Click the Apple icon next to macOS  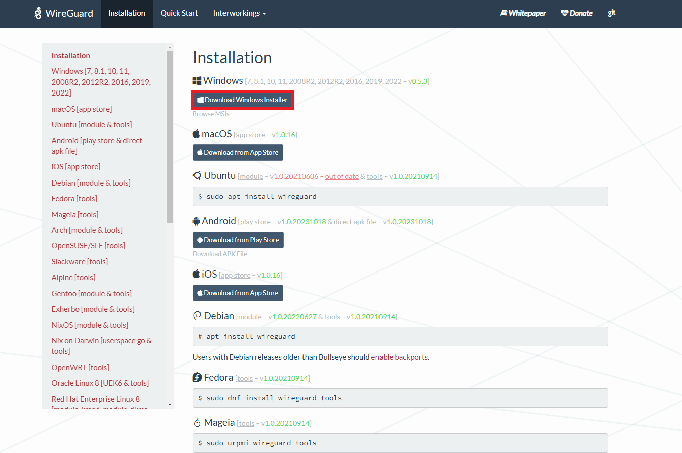point(196,134)
